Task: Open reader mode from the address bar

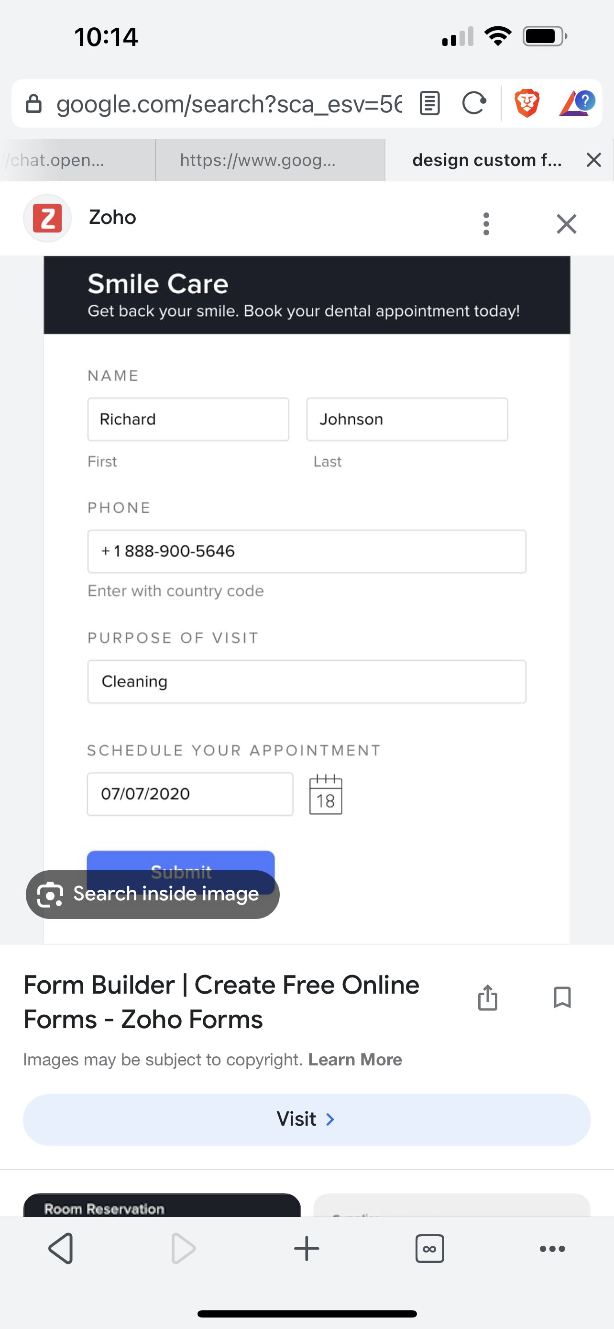Action: click(x=429, y=103)
